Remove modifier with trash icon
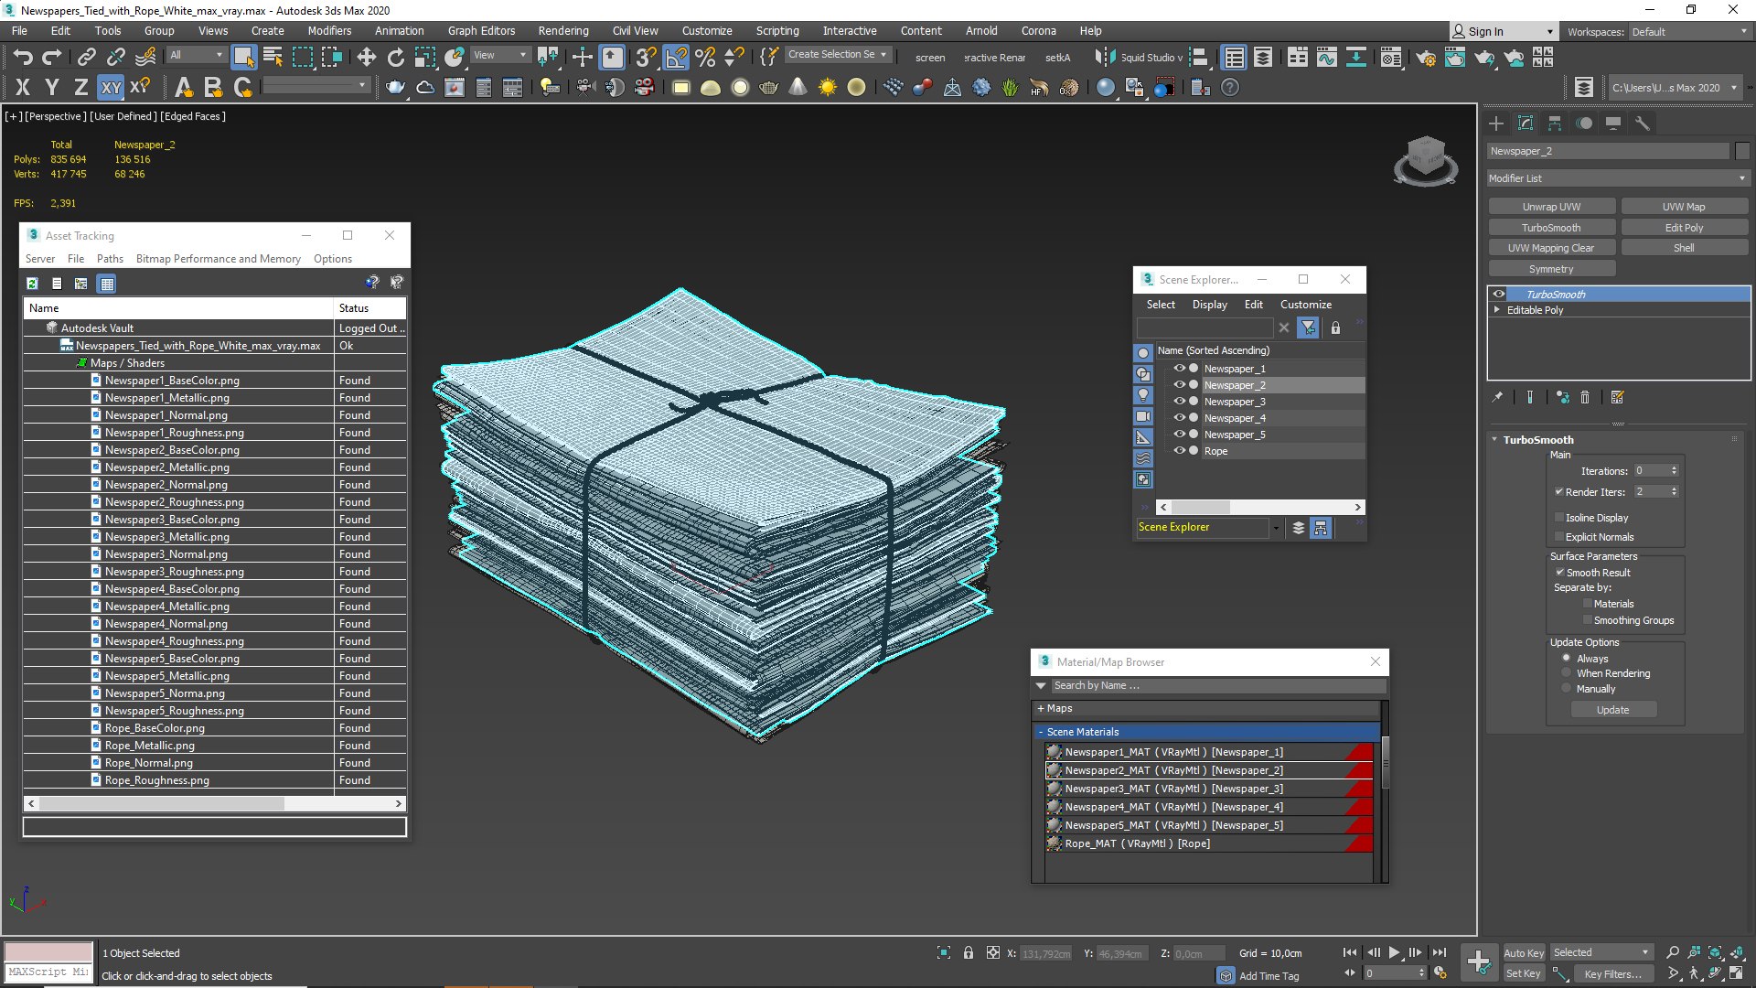 1585,397
